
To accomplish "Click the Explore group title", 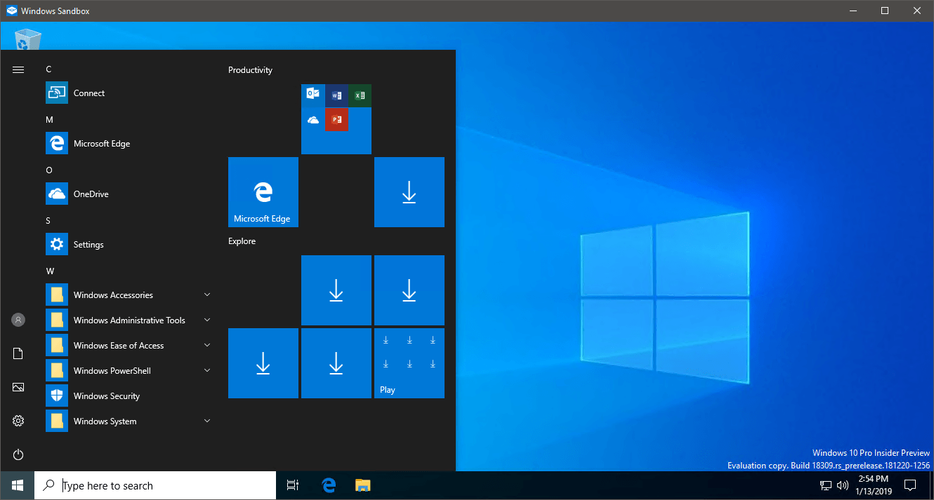I will (242, 241).
